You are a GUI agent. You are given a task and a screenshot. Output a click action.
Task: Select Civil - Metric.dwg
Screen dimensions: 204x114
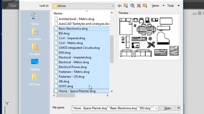[x=71, y=43]
